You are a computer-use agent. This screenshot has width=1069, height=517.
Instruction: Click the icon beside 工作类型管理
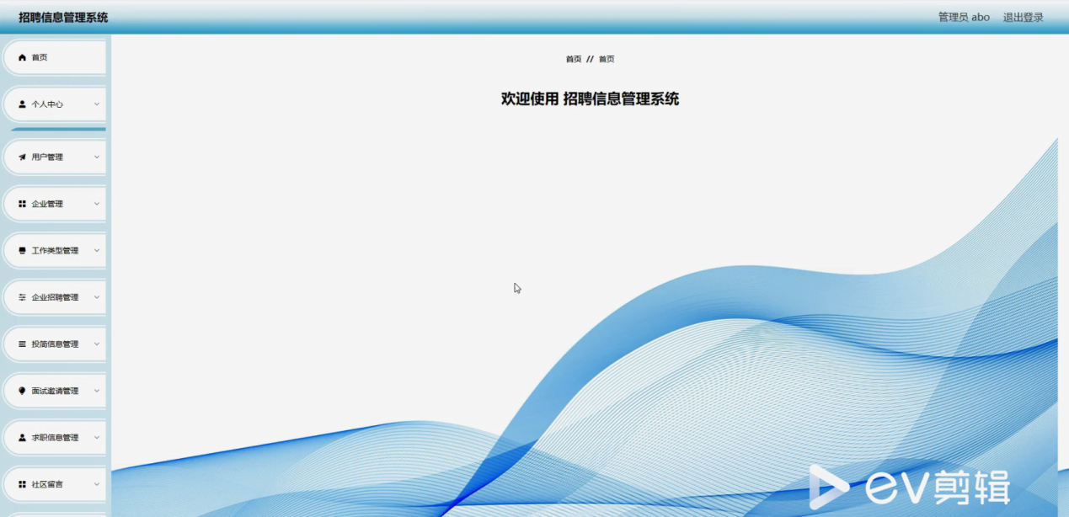(23, 250)
